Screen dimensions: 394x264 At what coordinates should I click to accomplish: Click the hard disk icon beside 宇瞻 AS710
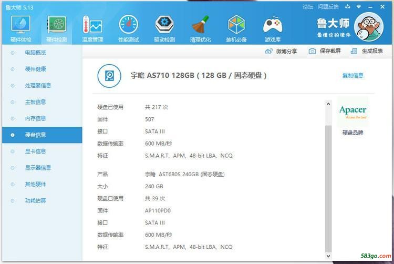click(109, 76)
